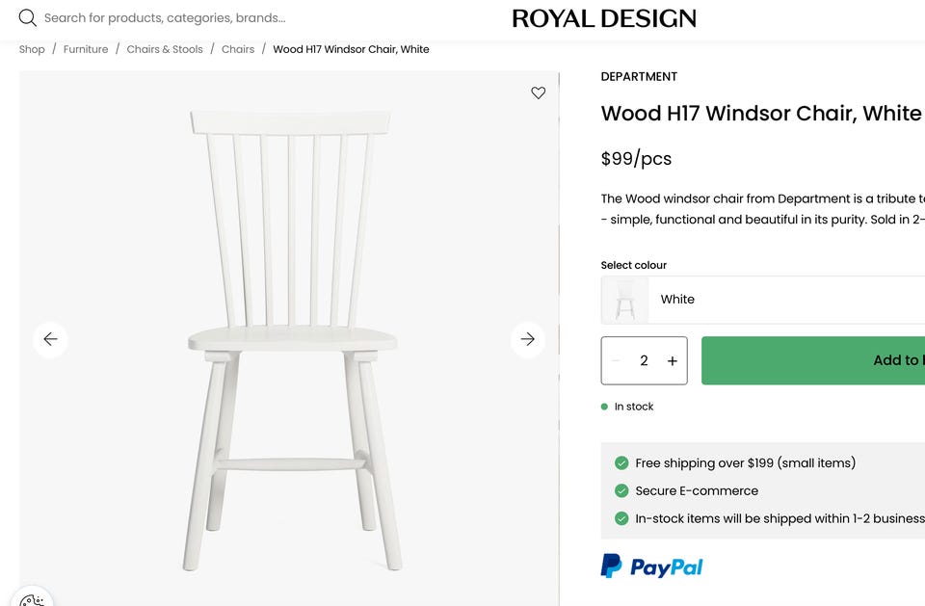Show next product image arrow
This screenshot has width=925, height=606.
tap(527, 339)
